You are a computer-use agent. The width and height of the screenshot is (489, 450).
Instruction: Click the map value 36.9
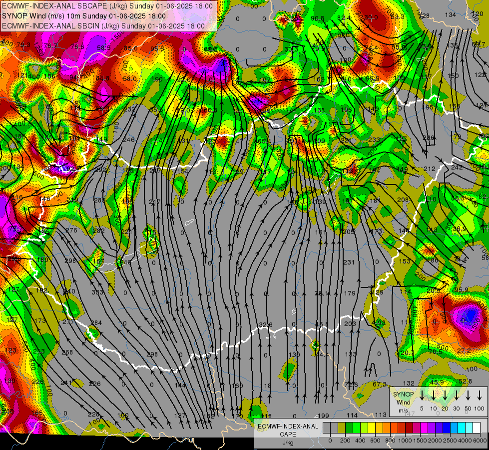pyautogui.click(x=460, y=229)
